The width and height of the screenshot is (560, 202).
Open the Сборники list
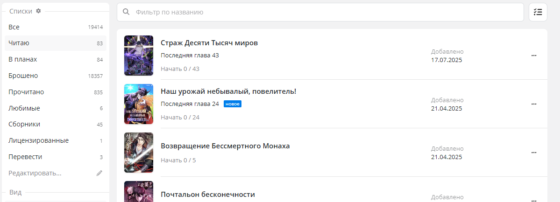point(56,125)
